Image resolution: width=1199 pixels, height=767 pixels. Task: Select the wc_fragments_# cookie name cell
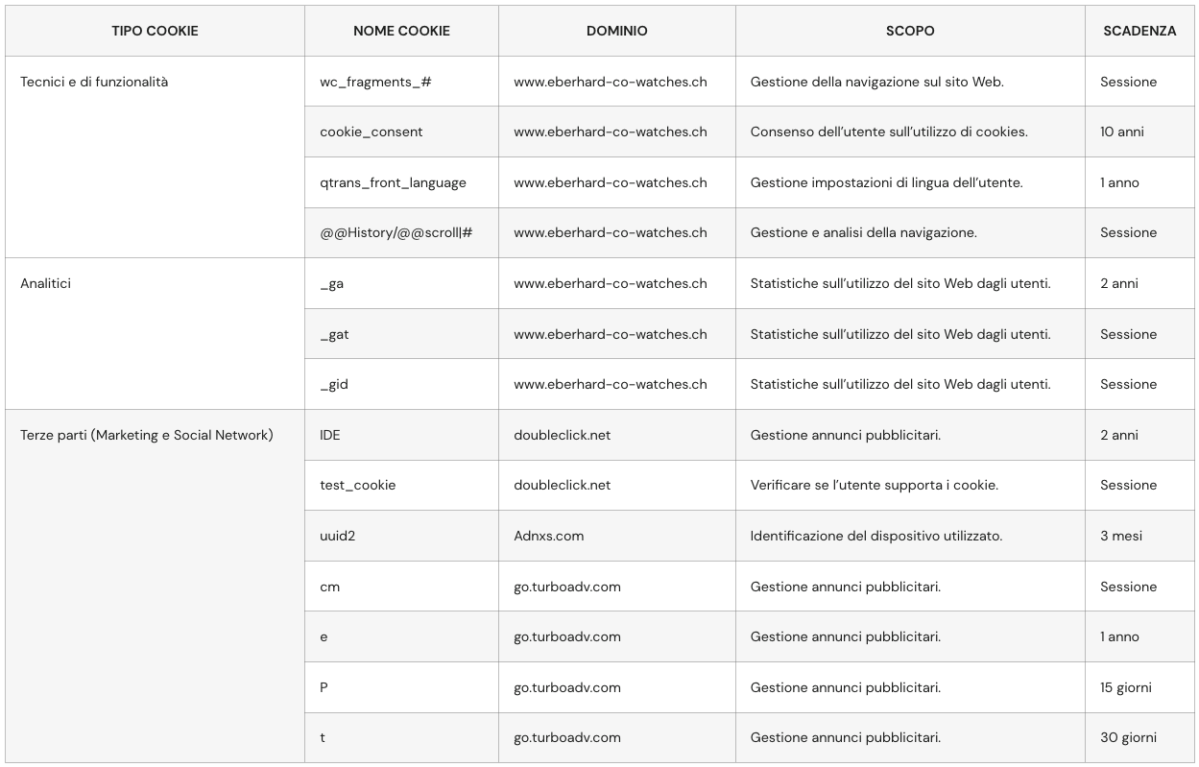pos(375,82)
